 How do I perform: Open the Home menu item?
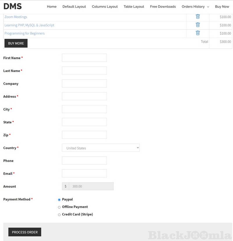coord(52,6)
